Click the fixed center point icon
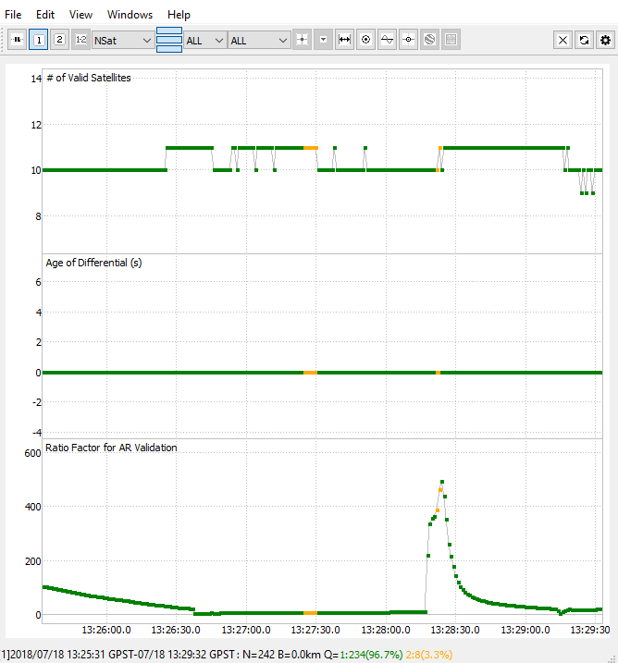 point(408,40)
